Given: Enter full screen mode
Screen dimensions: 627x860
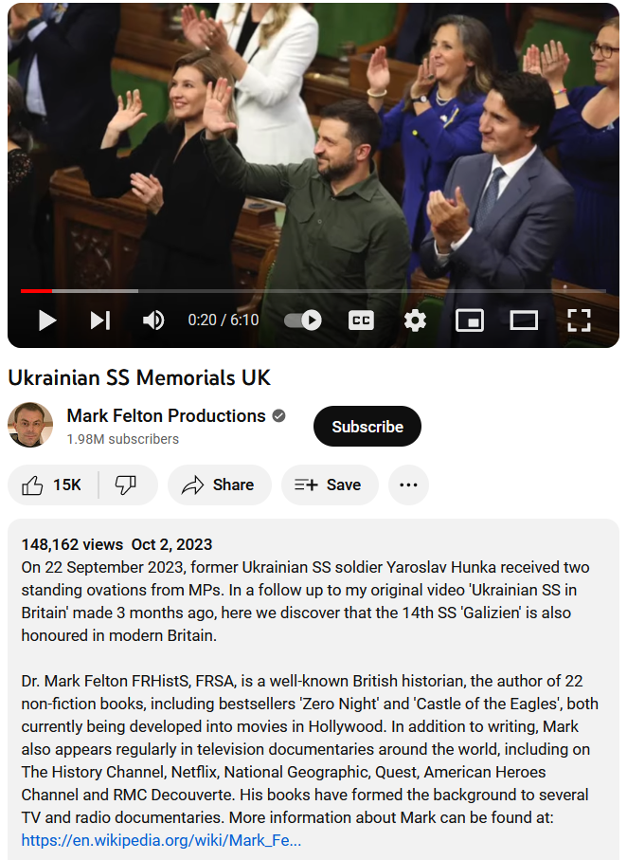Looking at the screenshot, I should (579, 320).
